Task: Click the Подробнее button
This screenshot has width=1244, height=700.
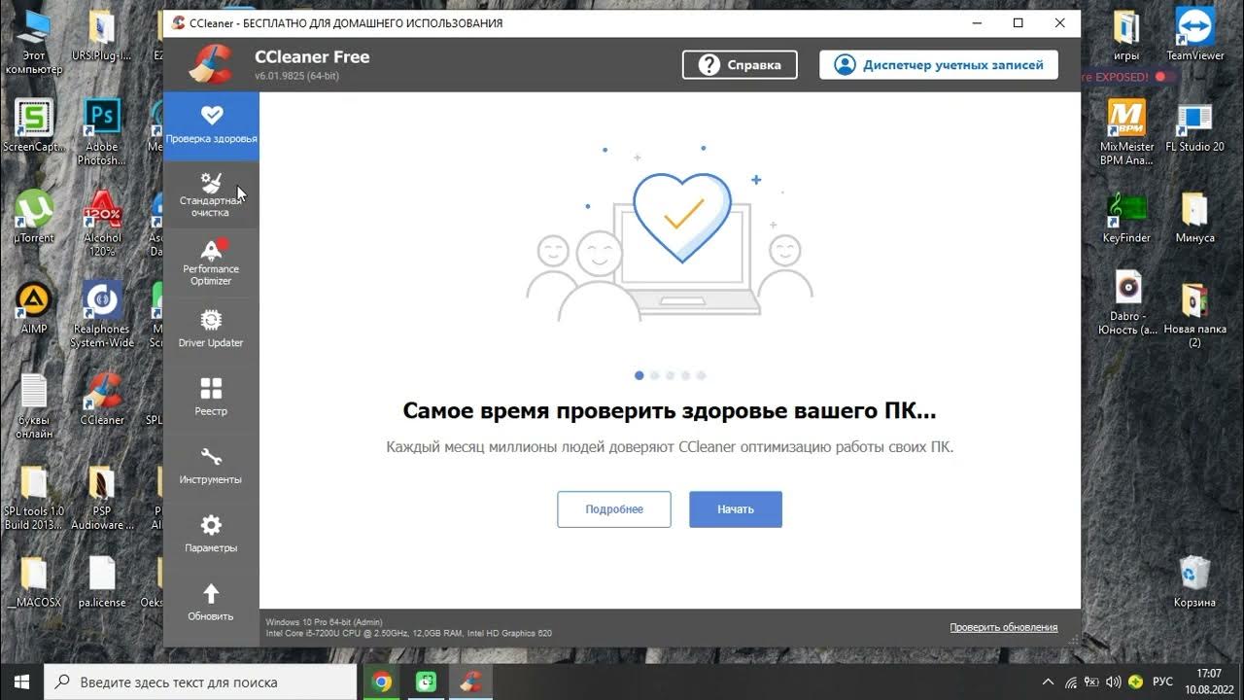Action: 614,509
